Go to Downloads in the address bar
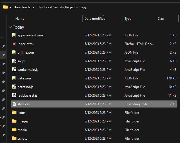The height and width of the screenshot is (143, 180). coord(22,7)
